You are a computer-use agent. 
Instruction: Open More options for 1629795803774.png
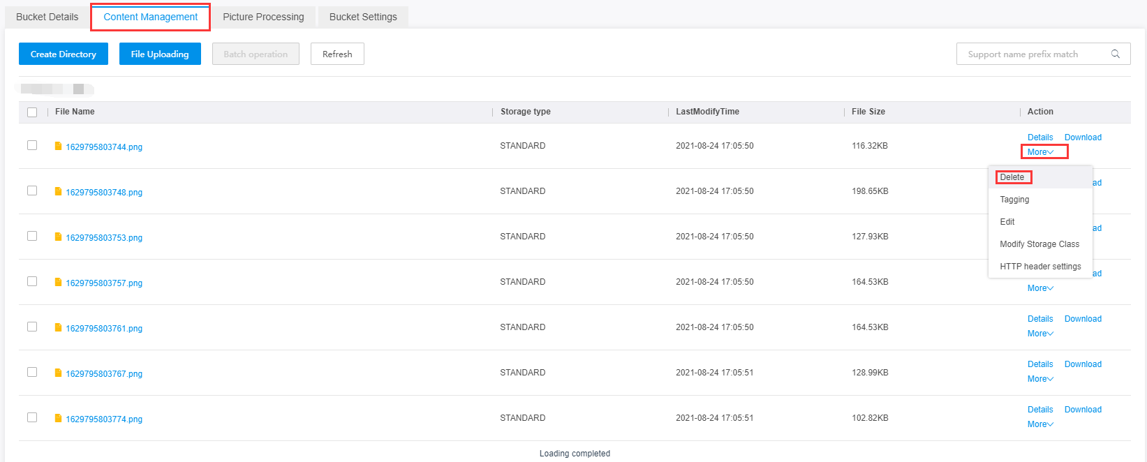[x=1040, y=424]
